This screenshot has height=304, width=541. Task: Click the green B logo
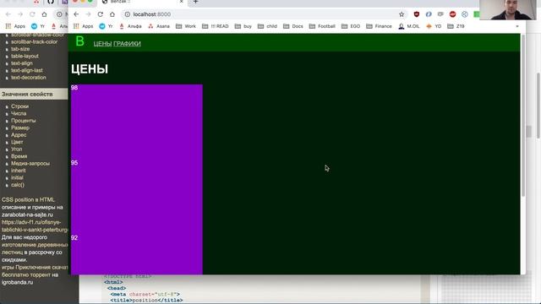pos(79,41)
